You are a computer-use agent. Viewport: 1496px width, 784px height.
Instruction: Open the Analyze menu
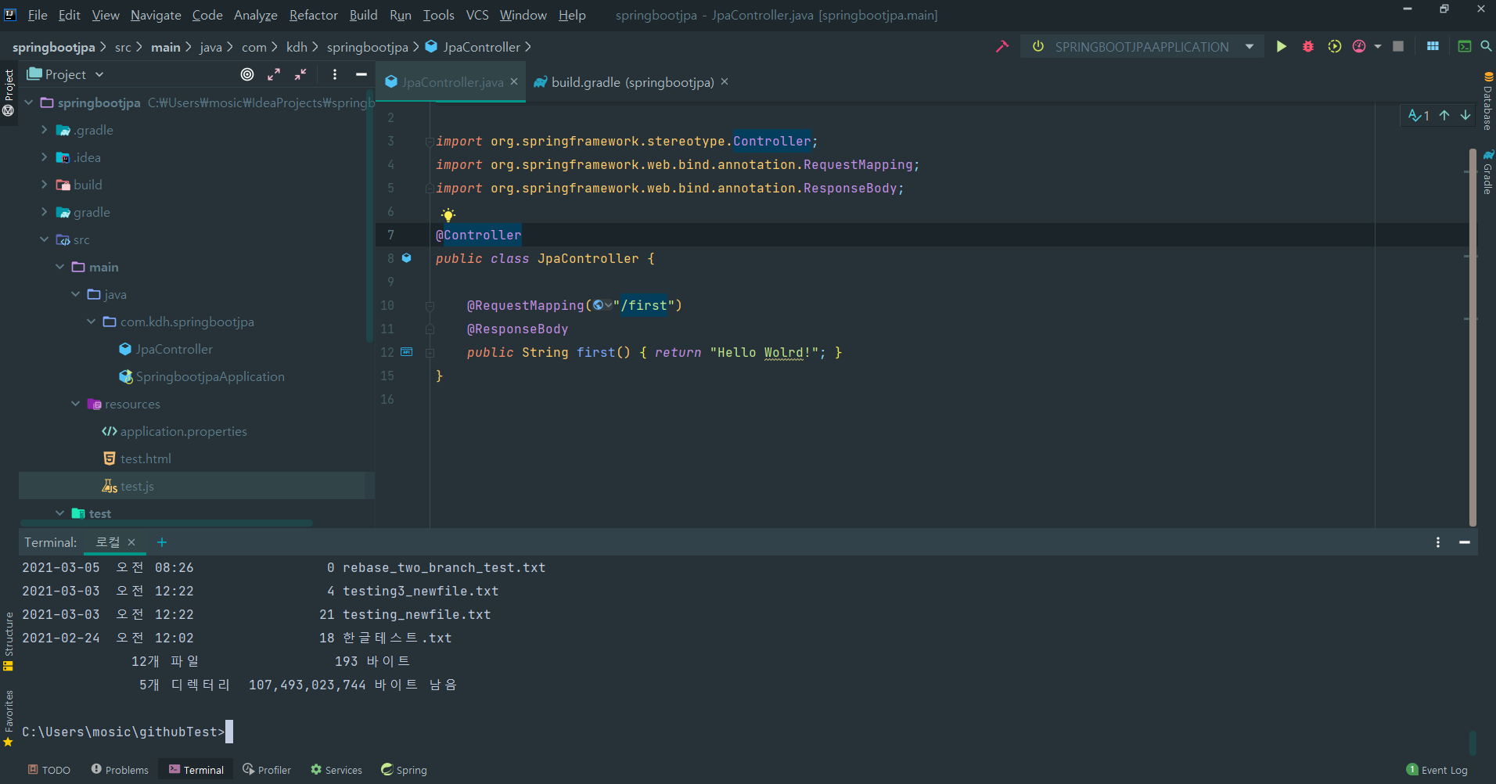click(255, 15)
